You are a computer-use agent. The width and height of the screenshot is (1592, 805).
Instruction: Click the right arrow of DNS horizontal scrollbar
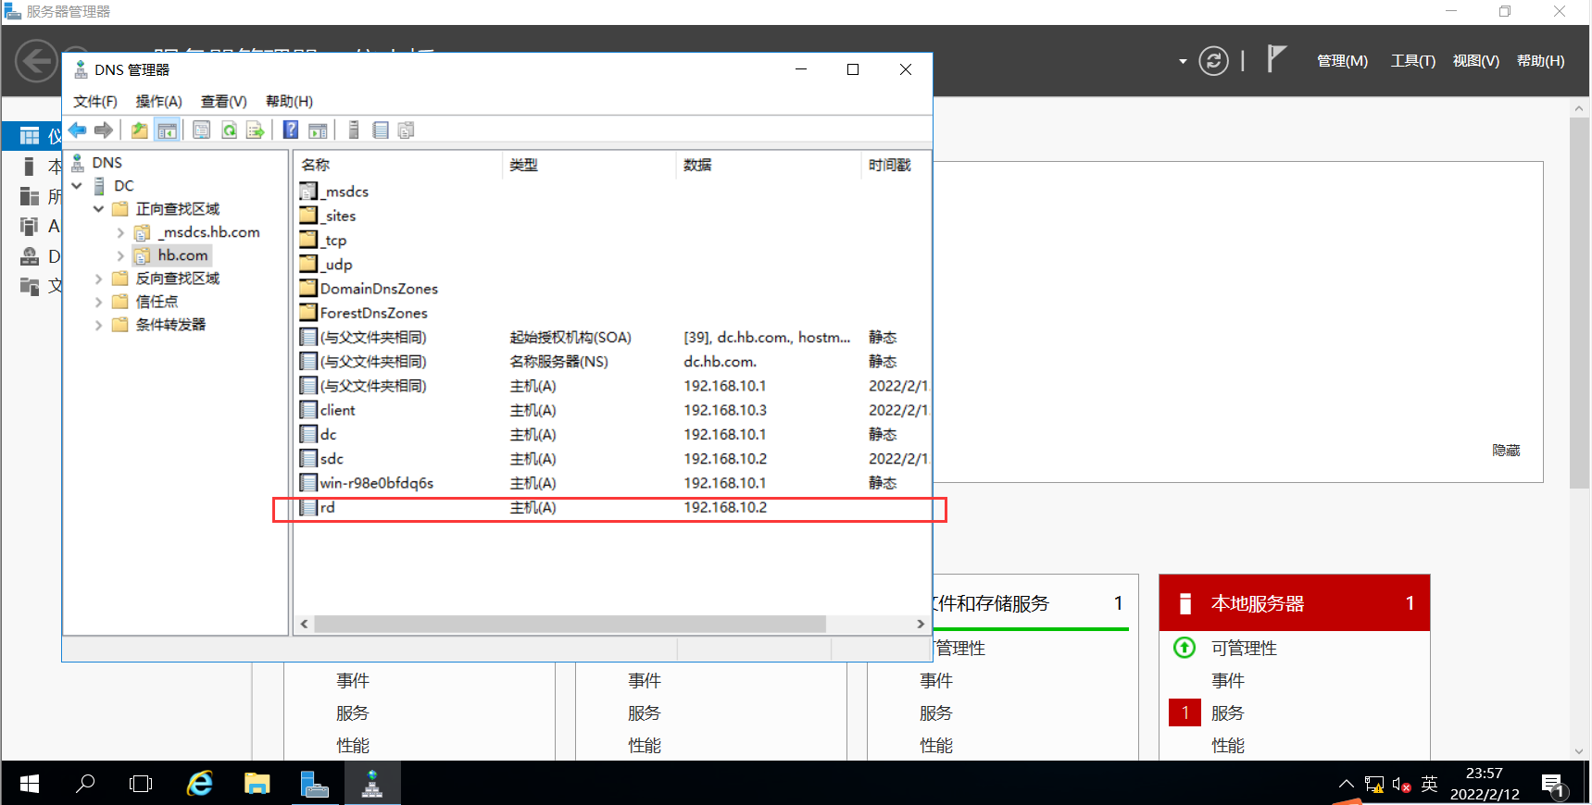(921, 625)
